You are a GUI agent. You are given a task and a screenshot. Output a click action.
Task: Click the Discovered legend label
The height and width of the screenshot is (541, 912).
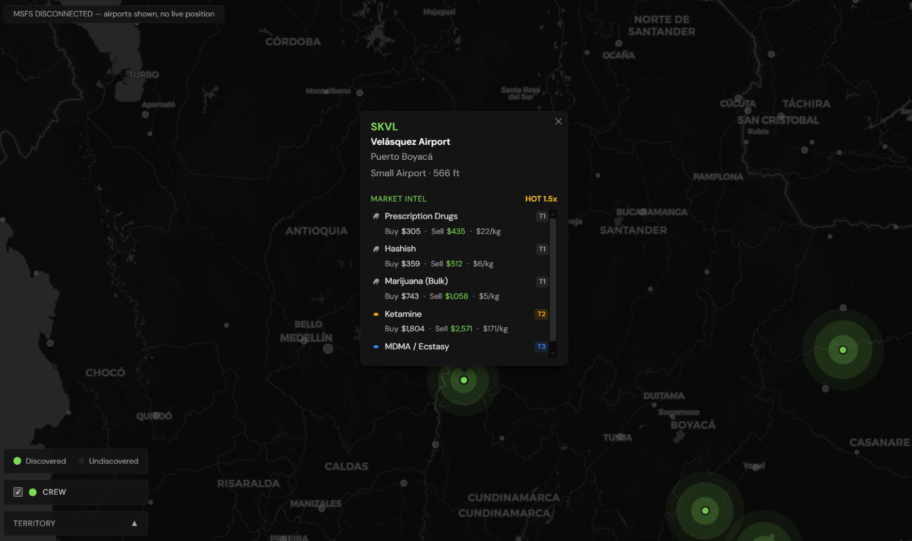(46, 461)
